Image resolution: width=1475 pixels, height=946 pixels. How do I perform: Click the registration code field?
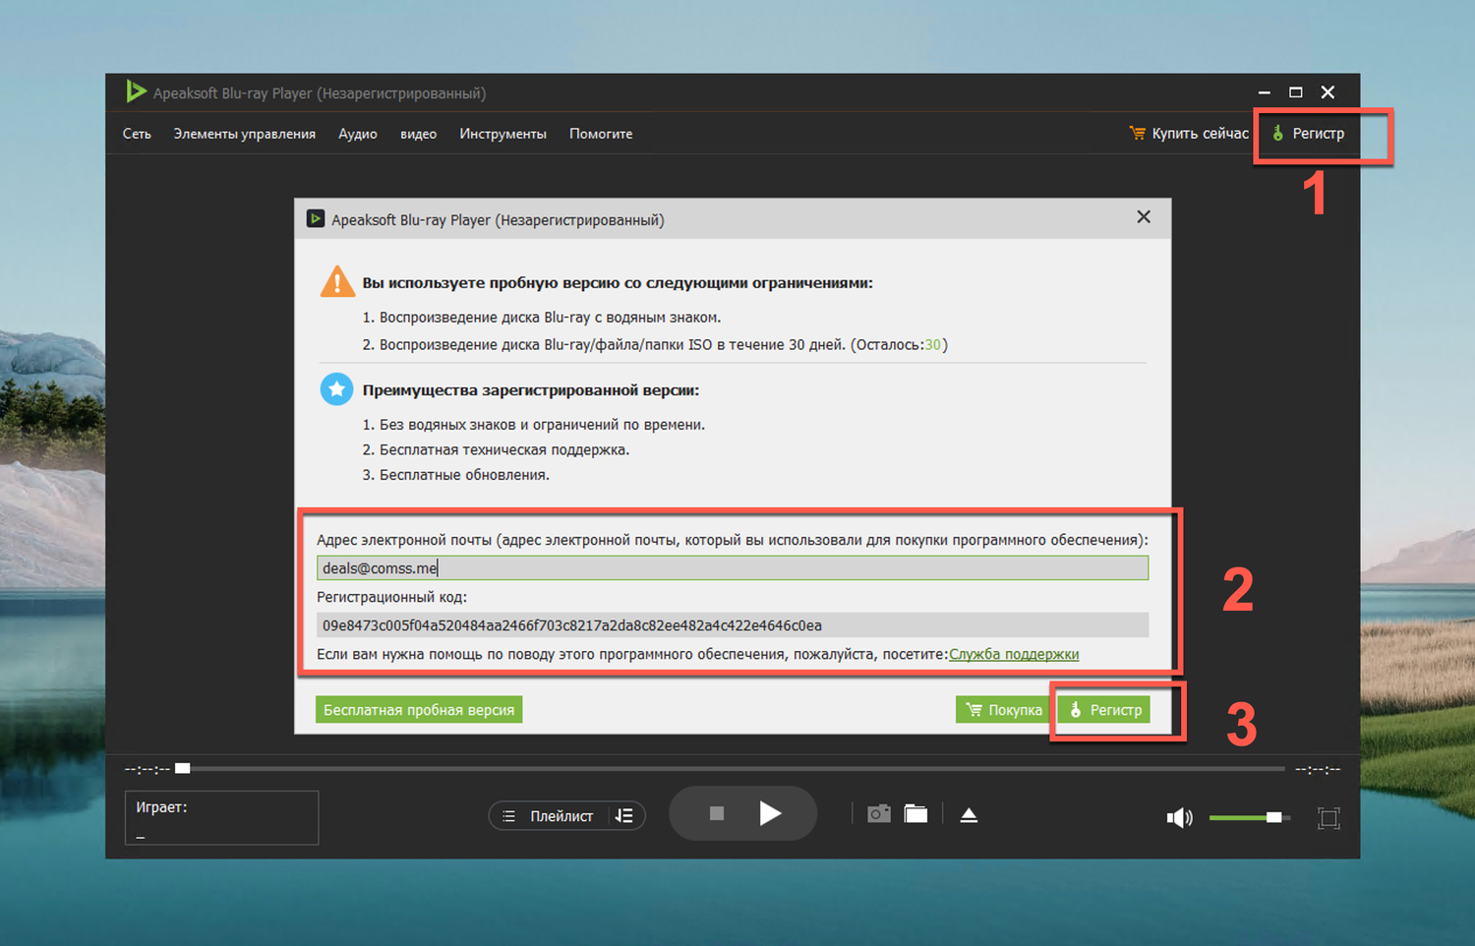(x=733, y=625)
